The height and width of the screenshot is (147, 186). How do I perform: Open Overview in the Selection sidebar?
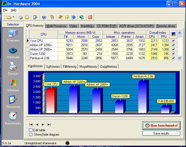(x=13, y=36)
